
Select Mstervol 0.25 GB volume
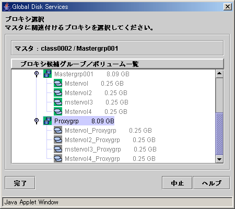click(89, 84)
